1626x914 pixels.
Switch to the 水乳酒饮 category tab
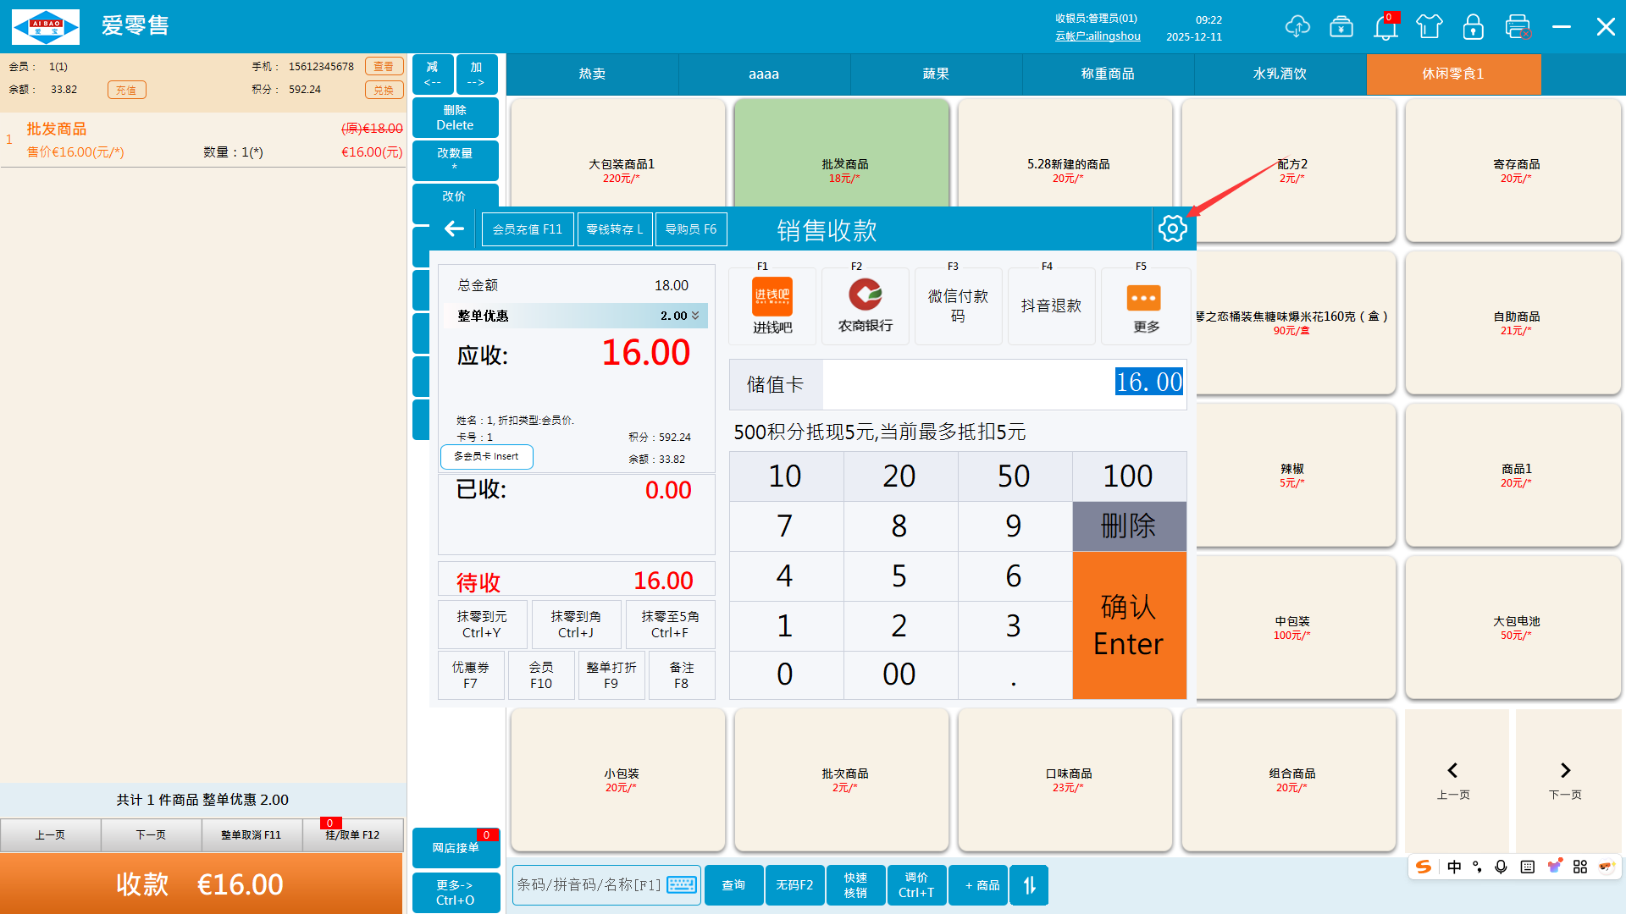1280,74
